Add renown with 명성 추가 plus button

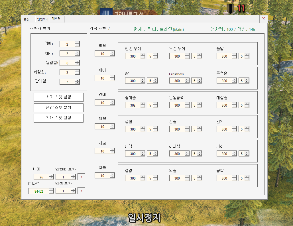[x=81, y=191]
